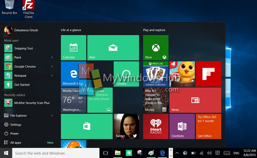Expand Paint jump list arrow
The image size is (257, 158).
52,57
